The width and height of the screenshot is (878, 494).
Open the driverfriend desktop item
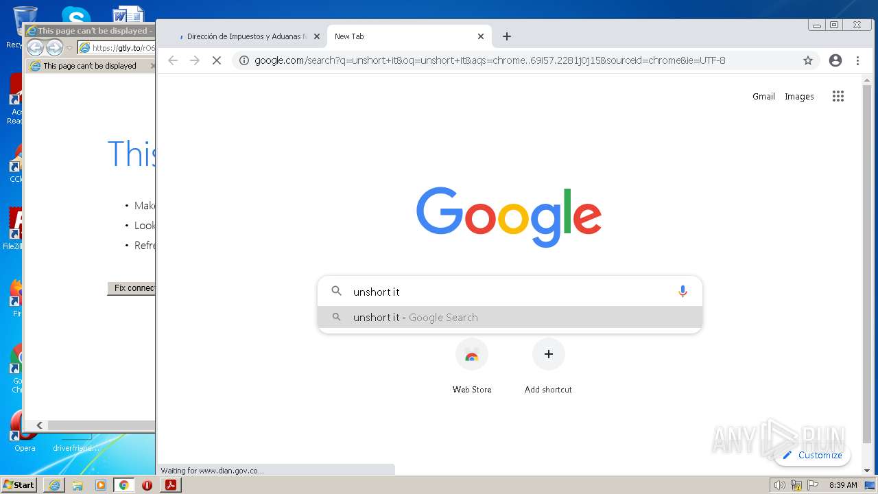point(76,447)
